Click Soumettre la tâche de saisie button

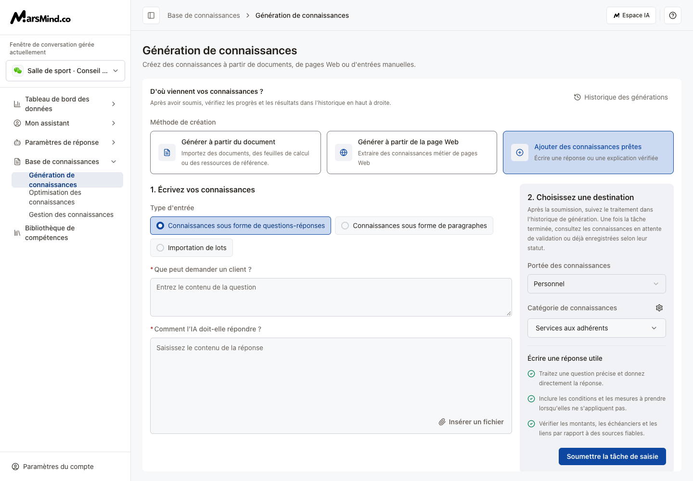[x=612, y=456]
